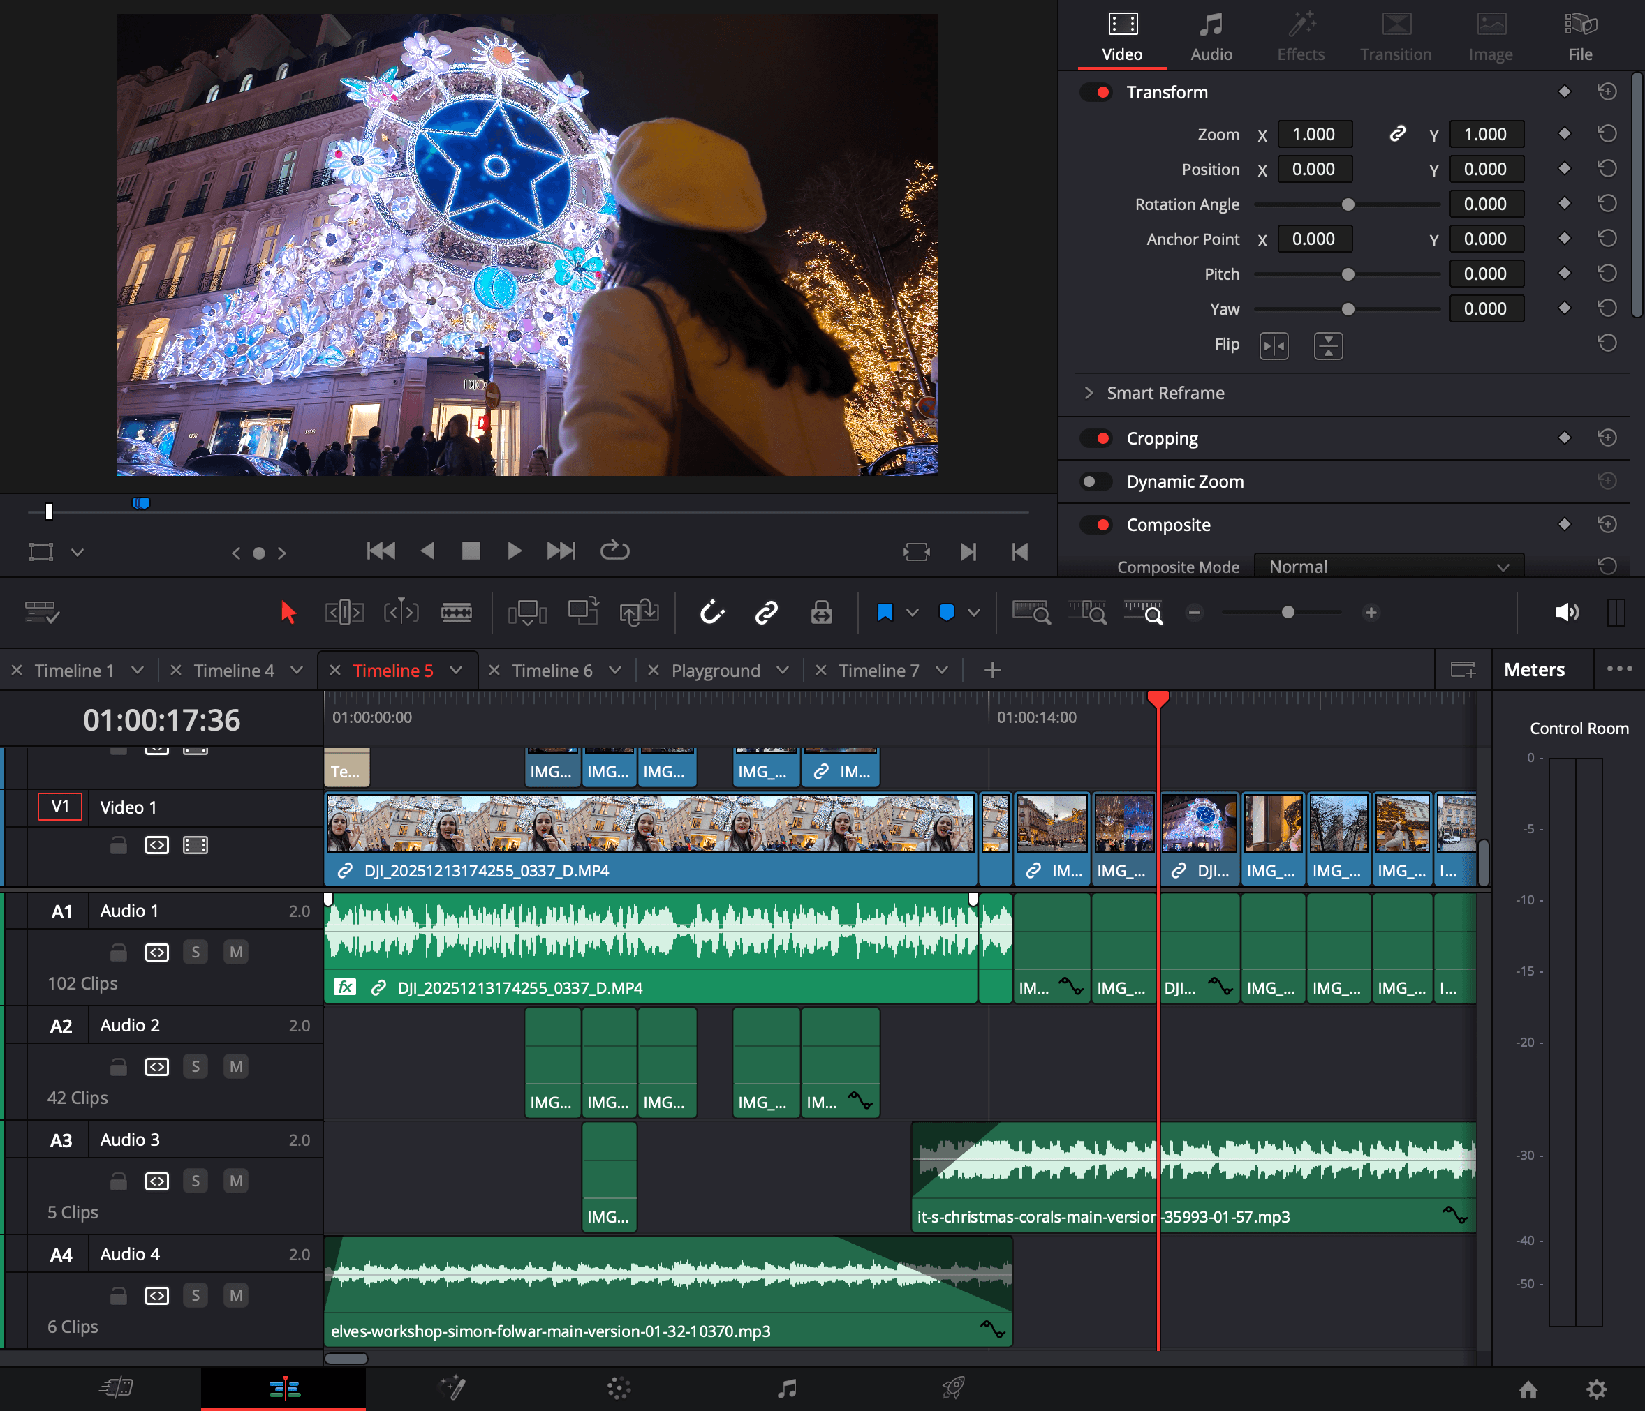
Task: Toggle the Position Lock icon
Action: (x=822, y=613)
